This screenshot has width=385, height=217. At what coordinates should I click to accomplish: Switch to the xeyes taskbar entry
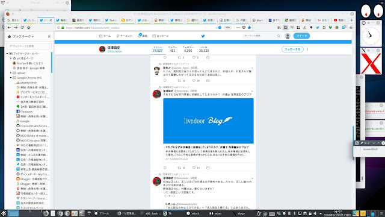pos(215,213)
